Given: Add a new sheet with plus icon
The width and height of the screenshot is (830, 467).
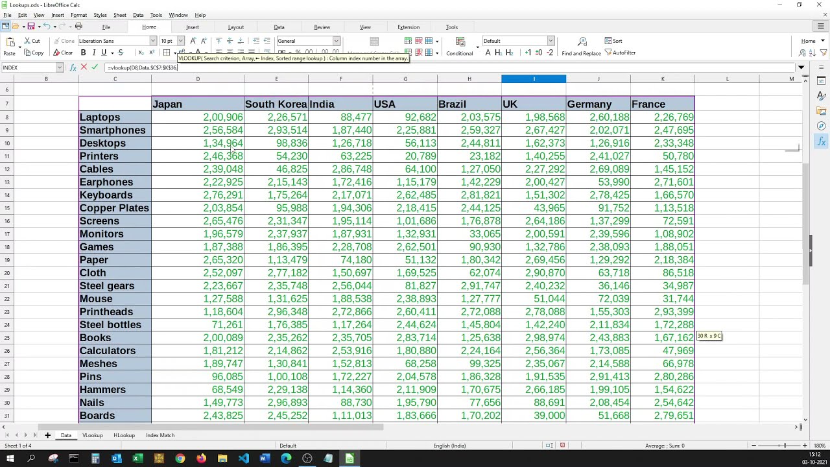Looking at the screenshot, I should tap(47, 435).
